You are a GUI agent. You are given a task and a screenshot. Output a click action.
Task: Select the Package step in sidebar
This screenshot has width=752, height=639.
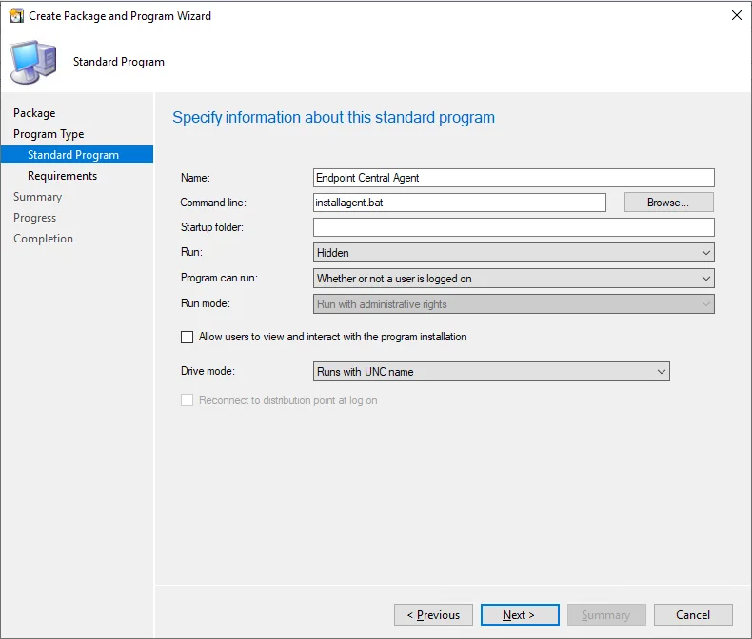coord(34,113)
